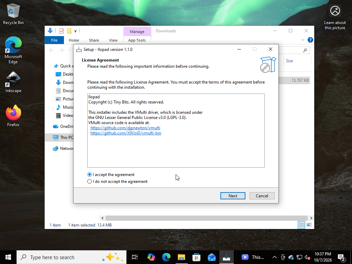
Task: Select This PC in navigation pane
Action: click(59, 137)
